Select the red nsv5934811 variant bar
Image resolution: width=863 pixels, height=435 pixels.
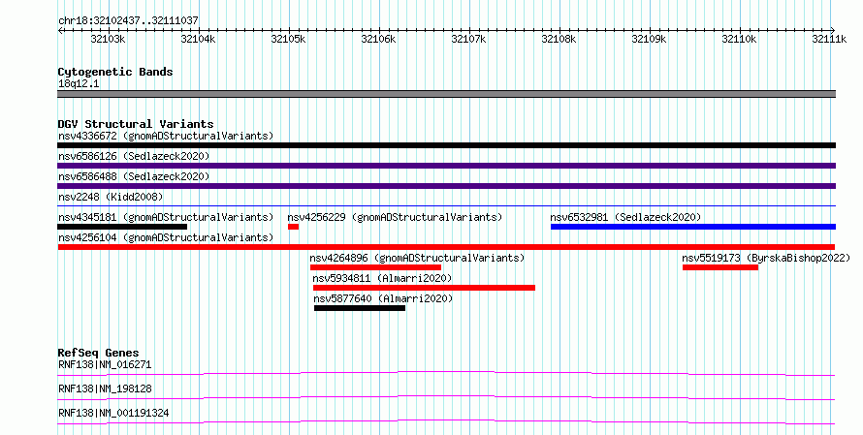point(424,288)
